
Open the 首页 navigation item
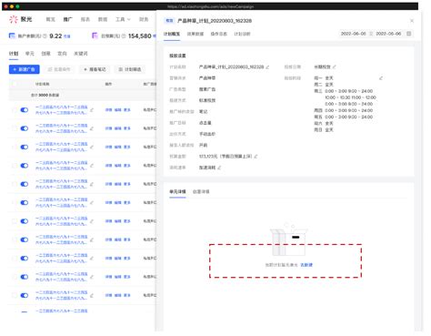(50, 19)
